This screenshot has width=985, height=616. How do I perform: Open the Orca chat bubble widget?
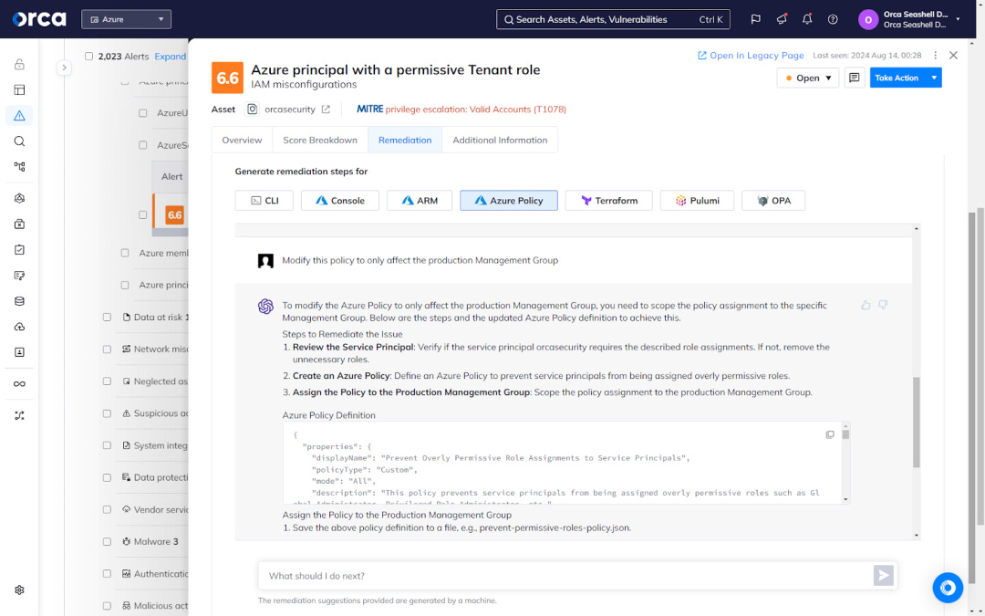(x=948, y=588)
